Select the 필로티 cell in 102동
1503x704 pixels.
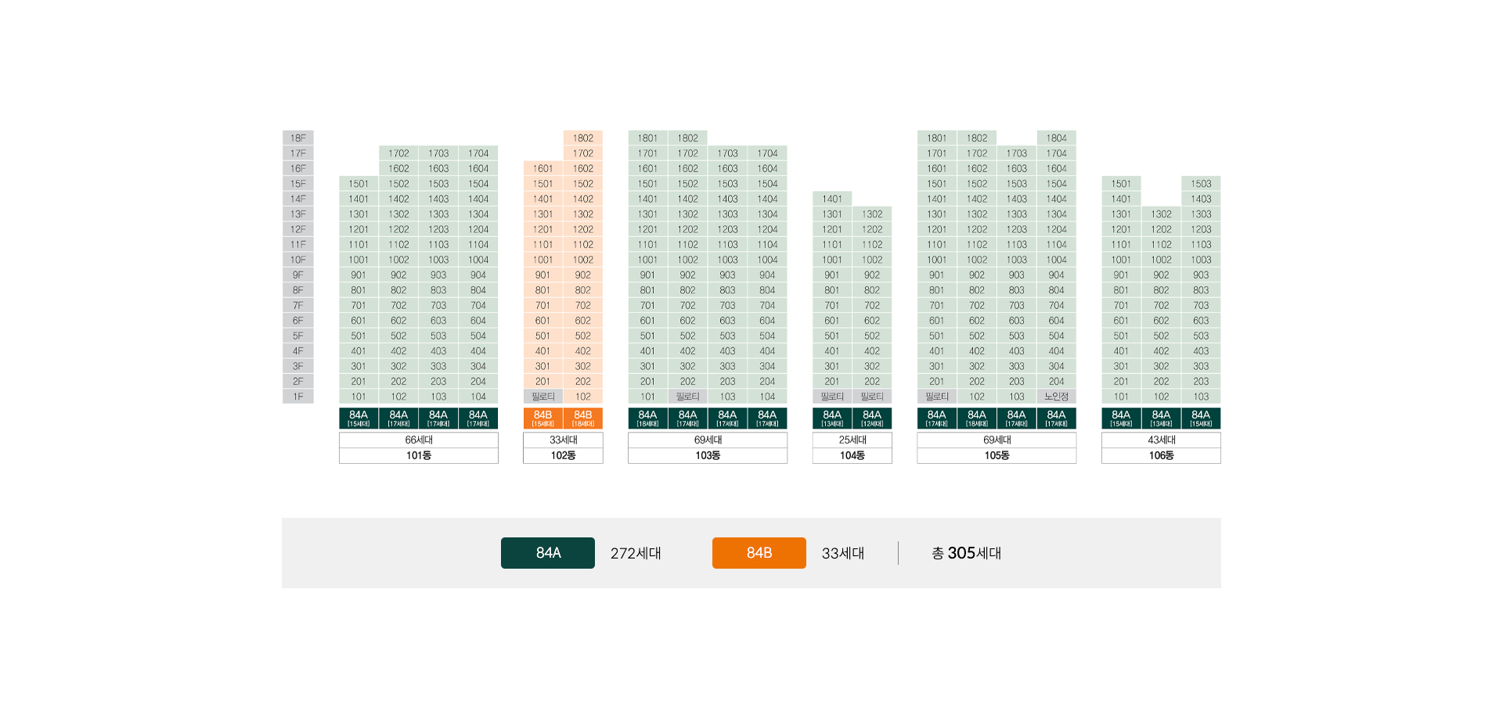(542, 397)
